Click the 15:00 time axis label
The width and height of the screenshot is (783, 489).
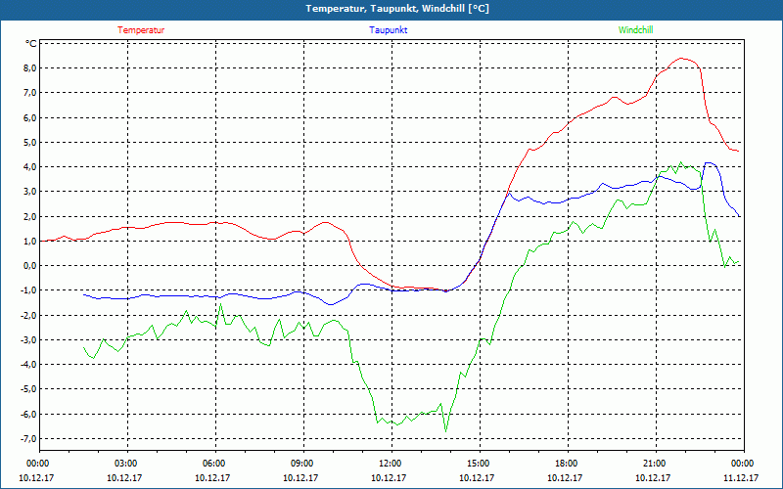coord(478,464)
